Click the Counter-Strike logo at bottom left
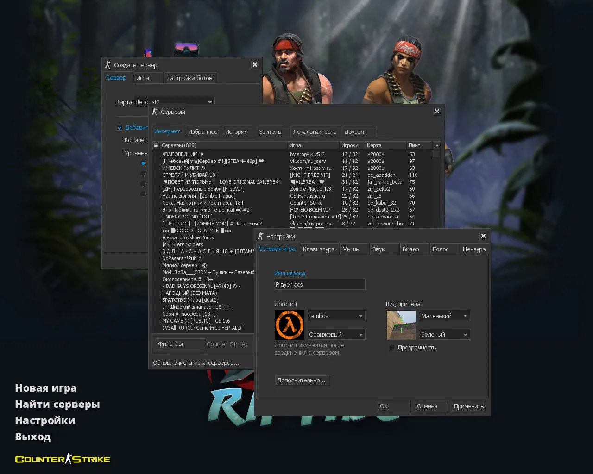Screen dimensions: 593x474 [x=62, y=459]
